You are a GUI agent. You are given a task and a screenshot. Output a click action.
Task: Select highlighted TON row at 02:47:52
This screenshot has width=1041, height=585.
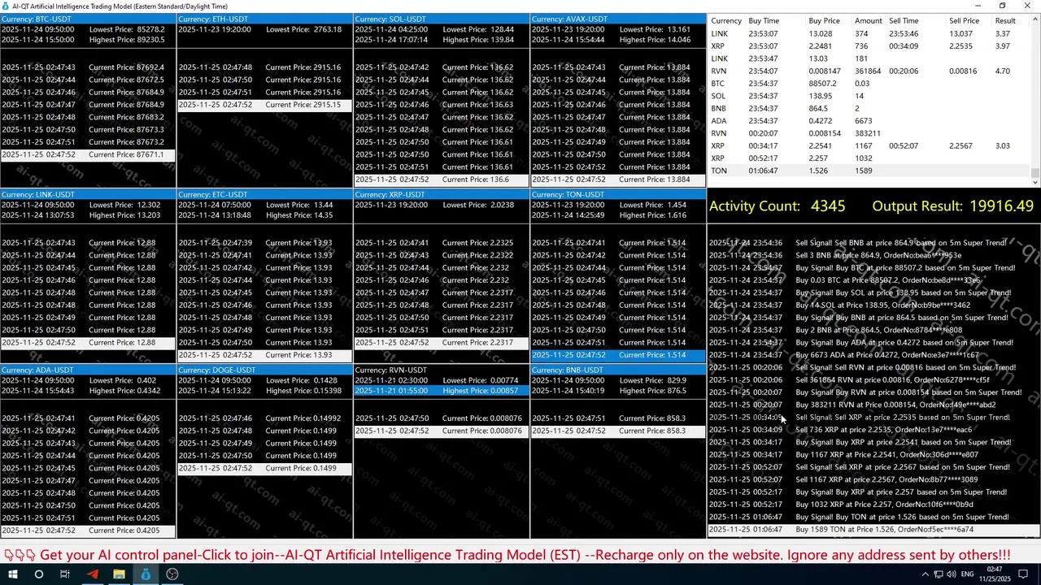pos(618,355)
